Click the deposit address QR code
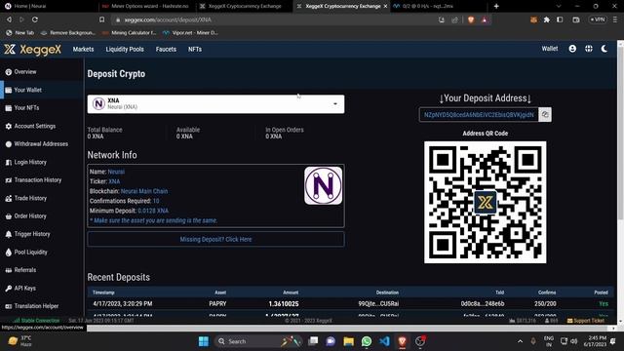The width and height of the screenshot is (624, 351). tap(486, 202)
